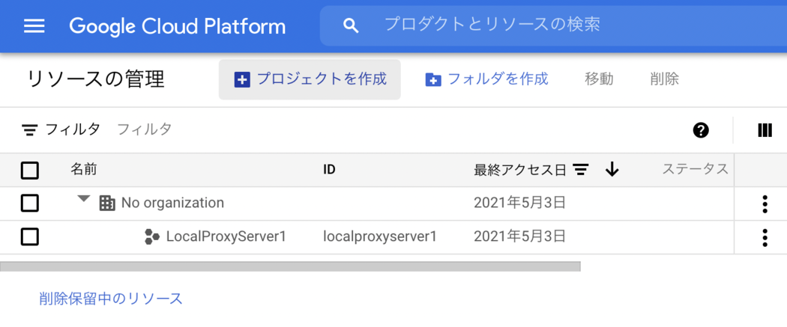Click the ステータス column header
Image resolution: width=787 pixels, height=327 pixels.
pos(695,169)
